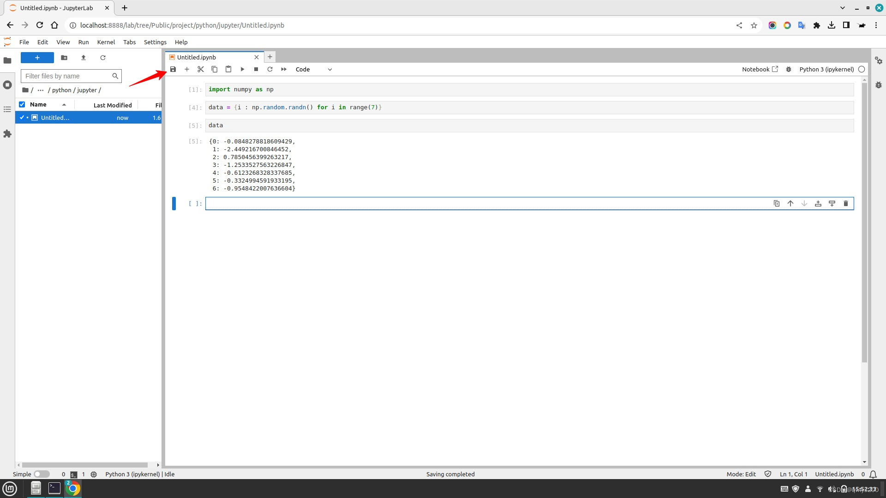Run the selected cell
This screenshot has height=498, width=886.
point(242,69)
